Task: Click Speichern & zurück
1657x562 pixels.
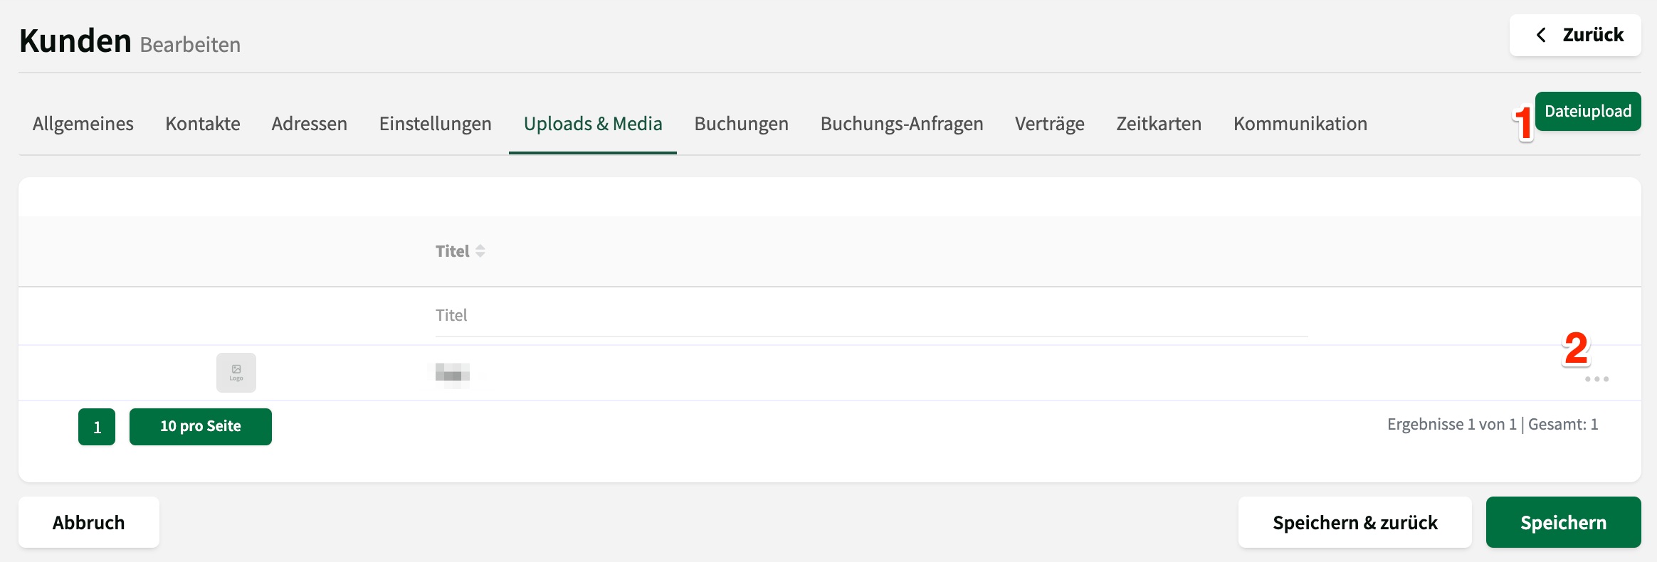Action: [x=1355, y=523]
